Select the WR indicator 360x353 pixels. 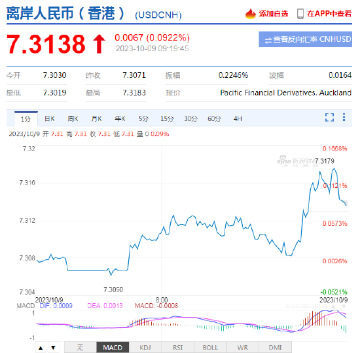243,348
